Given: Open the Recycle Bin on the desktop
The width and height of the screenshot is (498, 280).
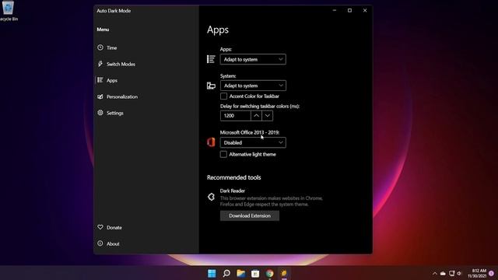Looking at the screenshot, I should coord(9,11).
